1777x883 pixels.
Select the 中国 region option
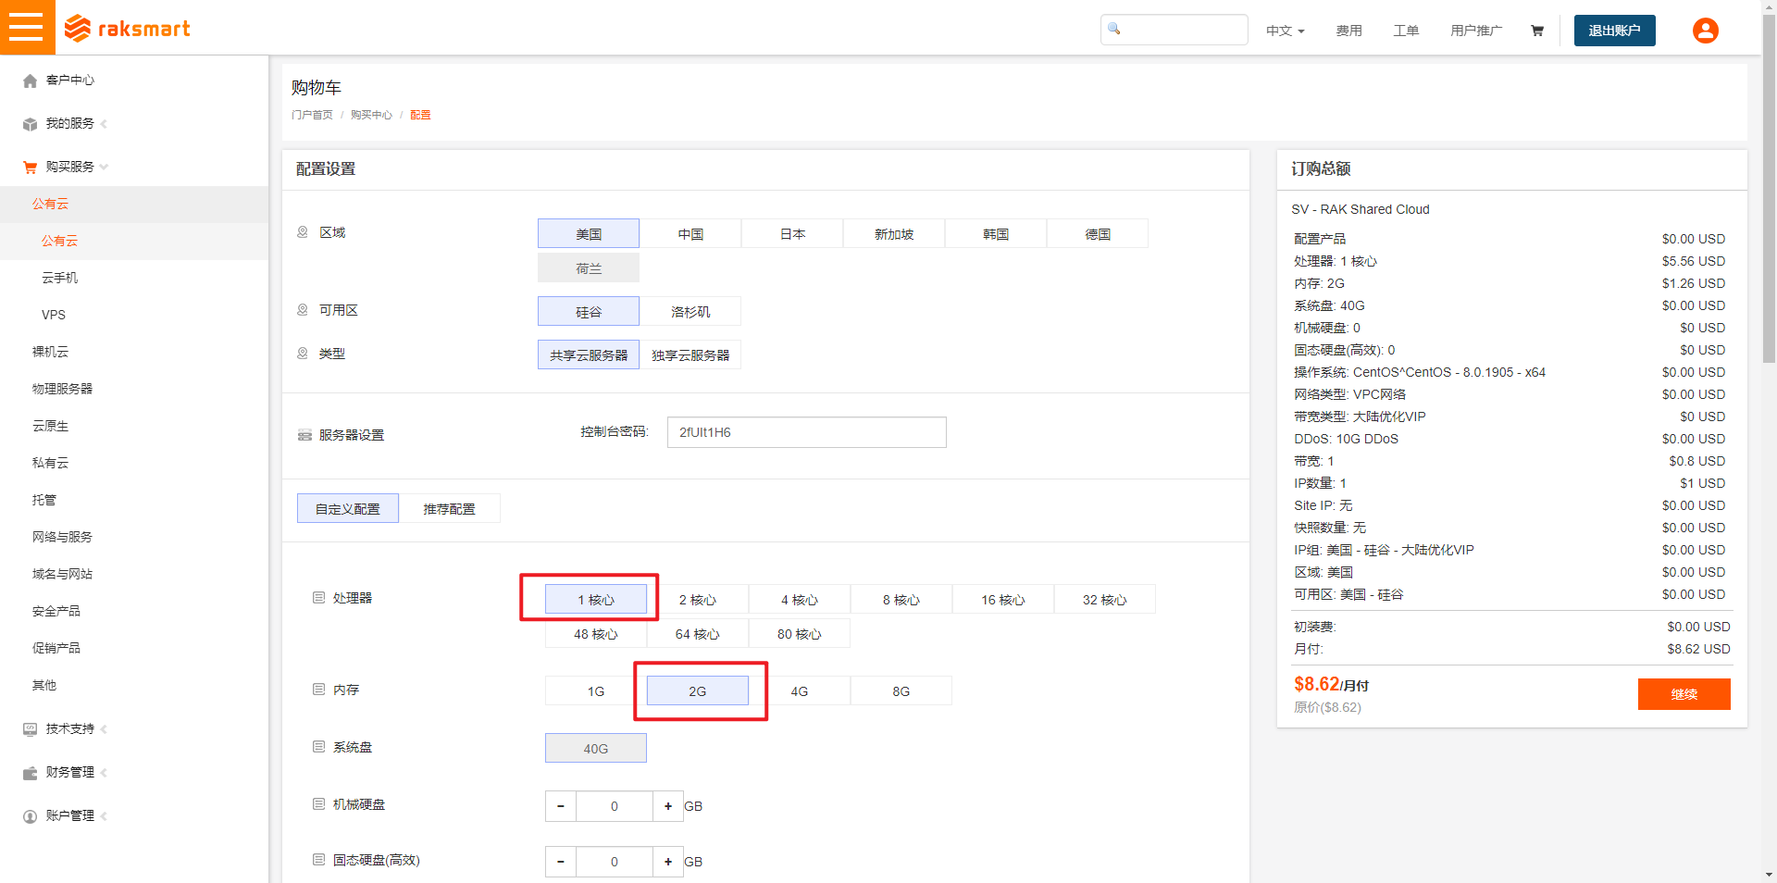690,233
